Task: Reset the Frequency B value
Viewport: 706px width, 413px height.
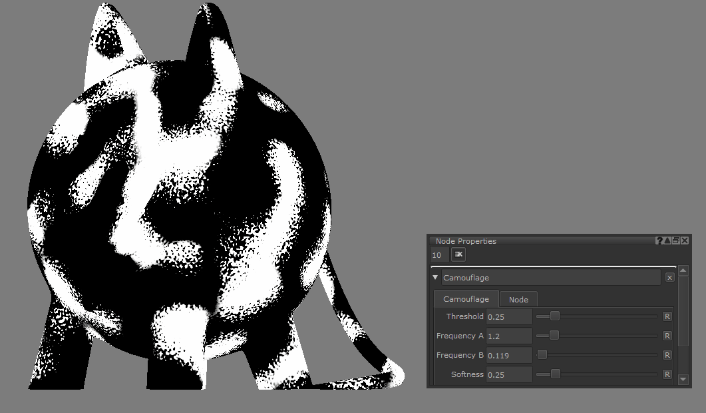Action: pyautogui.click(x=667, y=355)
